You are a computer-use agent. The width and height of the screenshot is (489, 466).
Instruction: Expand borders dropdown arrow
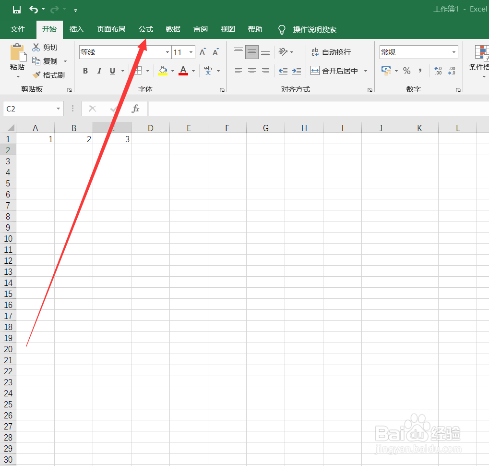(148, 71)
